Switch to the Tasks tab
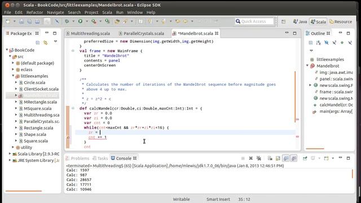The image size is (361, 203). 100,158
